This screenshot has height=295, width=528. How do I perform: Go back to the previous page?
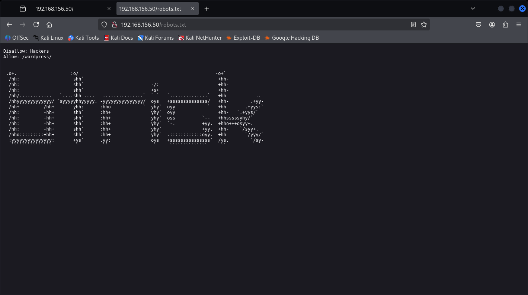click(9, 24)
